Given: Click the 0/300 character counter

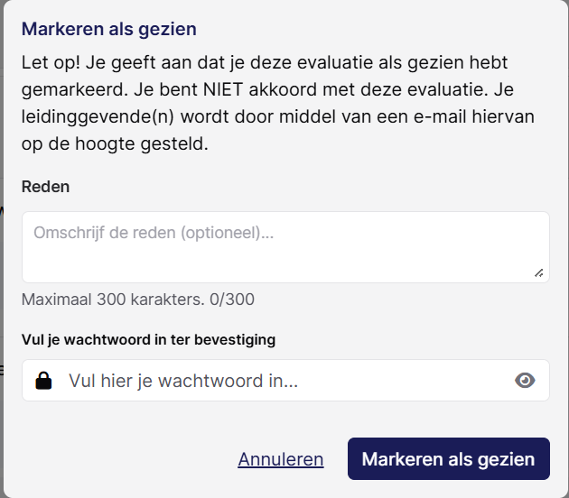Looking at the screenshot, I should click(232, 300).
